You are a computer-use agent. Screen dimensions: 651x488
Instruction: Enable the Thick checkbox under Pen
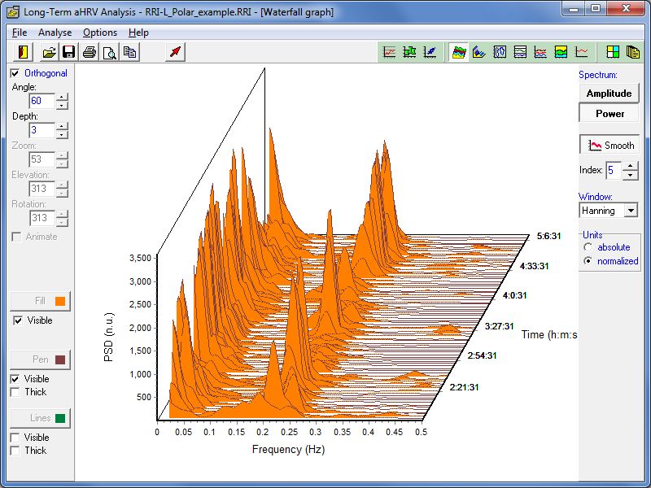pyautogui.click(x=15, y=392)
